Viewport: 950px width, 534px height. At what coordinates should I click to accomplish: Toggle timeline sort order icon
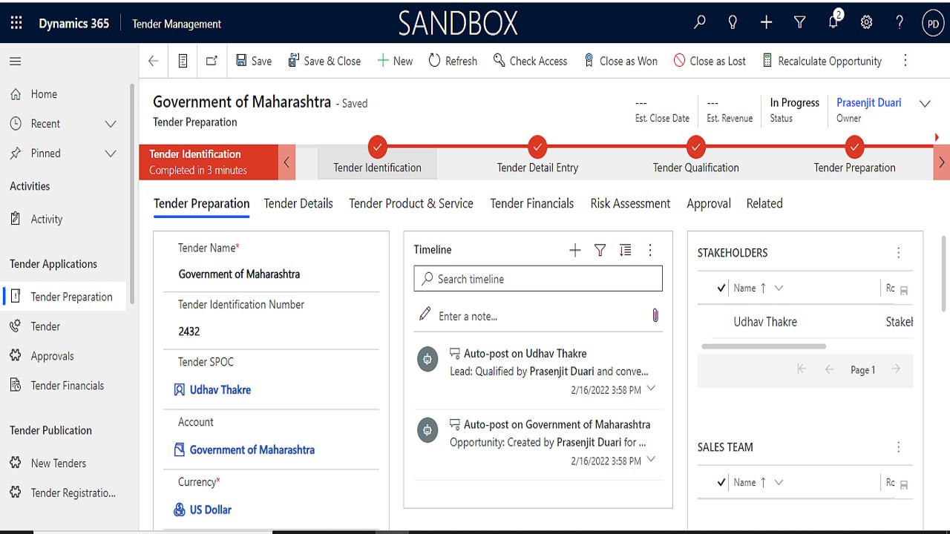[626, 250]
